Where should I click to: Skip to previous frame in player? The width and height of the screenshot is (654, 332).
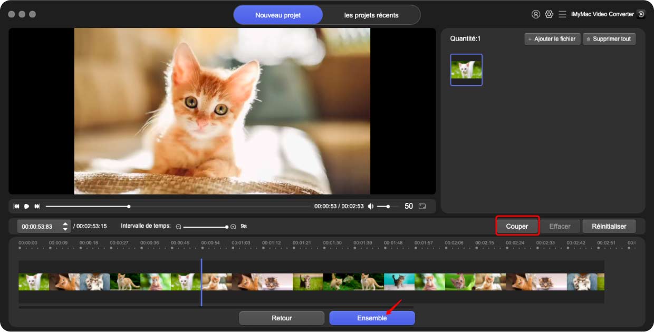click(x=16, y=206)
